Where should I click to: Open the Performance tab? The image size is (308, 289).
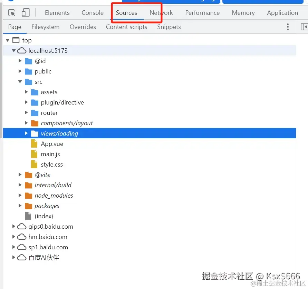(203, 13)
